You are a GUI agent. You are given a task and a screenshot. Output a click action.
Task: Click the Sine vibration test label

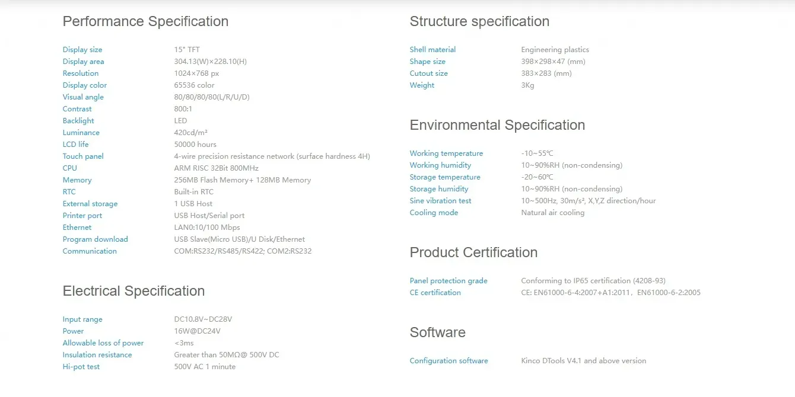(x=440, y=201)
